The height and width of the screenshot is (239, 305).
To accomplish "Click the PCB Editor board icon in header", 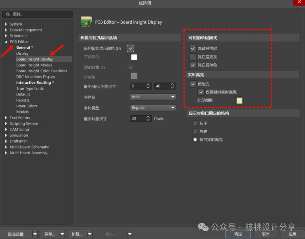I will 86,22.
